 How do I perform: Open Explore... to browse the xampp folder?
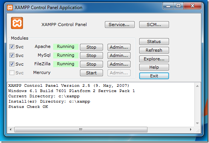(154, 59)
